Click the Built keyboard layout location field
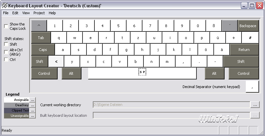The height and width of the screenshot is (136, 265). click(x=171, y=115)
